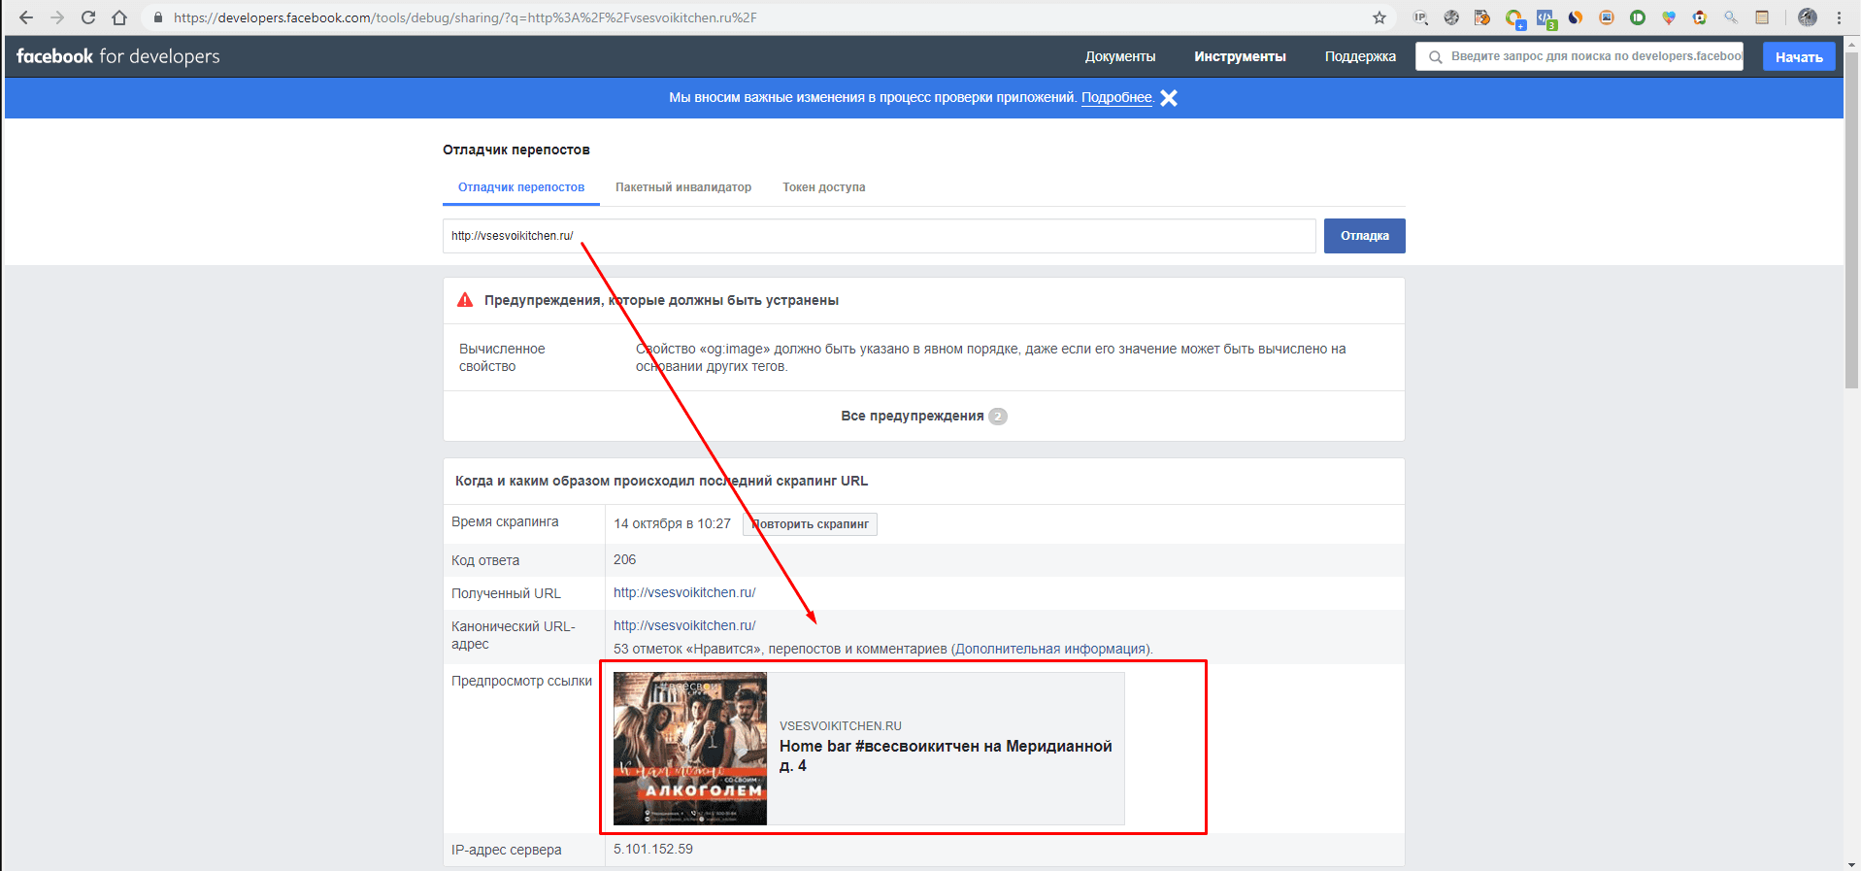Open the browser profile avatar

(1807, 17)
